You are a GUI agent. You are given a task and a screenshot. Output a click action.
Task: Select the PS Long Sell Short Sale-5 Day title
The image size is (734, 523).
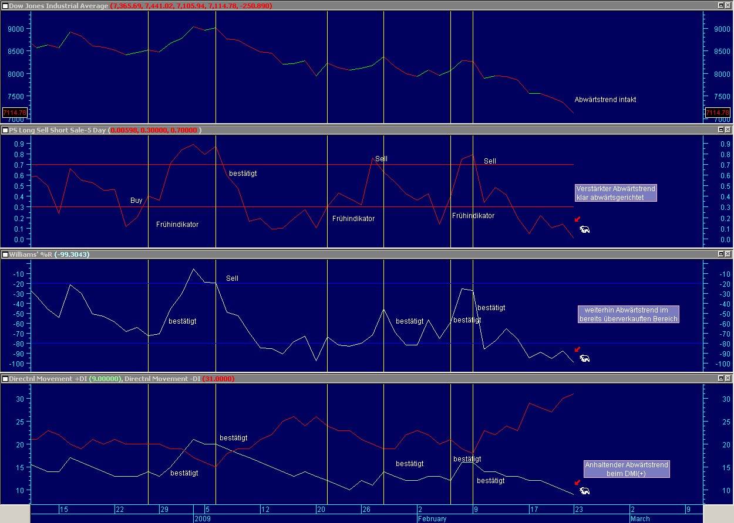point(57,130)
